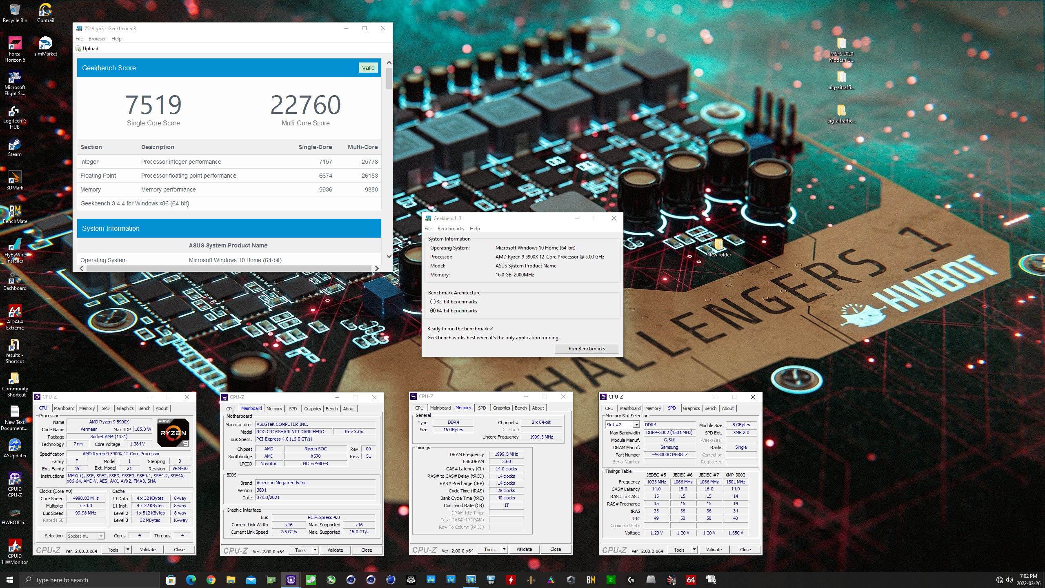The height and width of the screenshot is (588, 1045).
Task: Click Type here to search box
Action: [x=90, y=580]
